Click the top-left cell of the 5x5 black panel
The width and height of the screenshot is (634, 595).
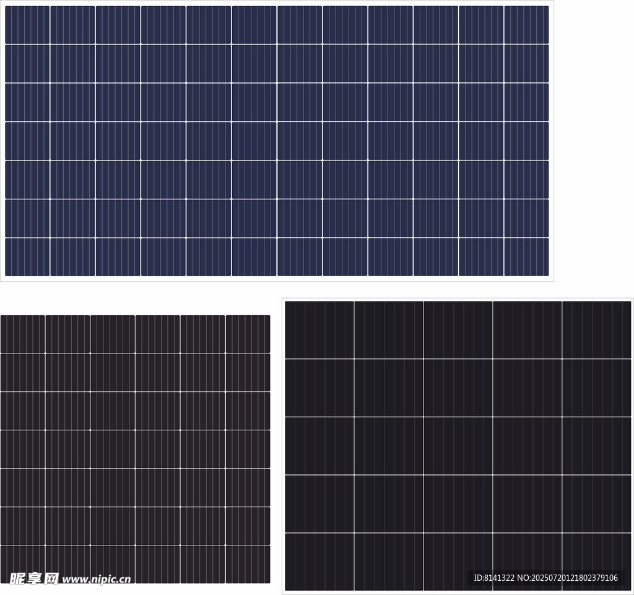319,330
